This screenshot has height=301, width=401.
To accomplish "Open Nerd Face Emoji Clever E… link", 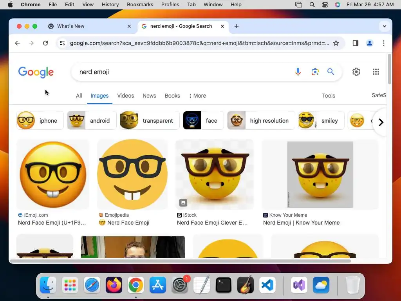I will point(212,223).
